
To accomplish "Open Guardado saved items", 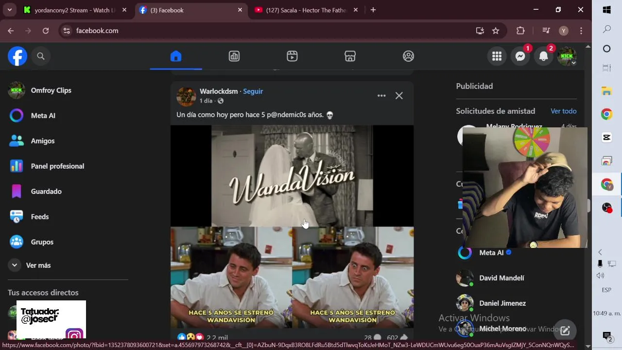I will pos(68,192).
